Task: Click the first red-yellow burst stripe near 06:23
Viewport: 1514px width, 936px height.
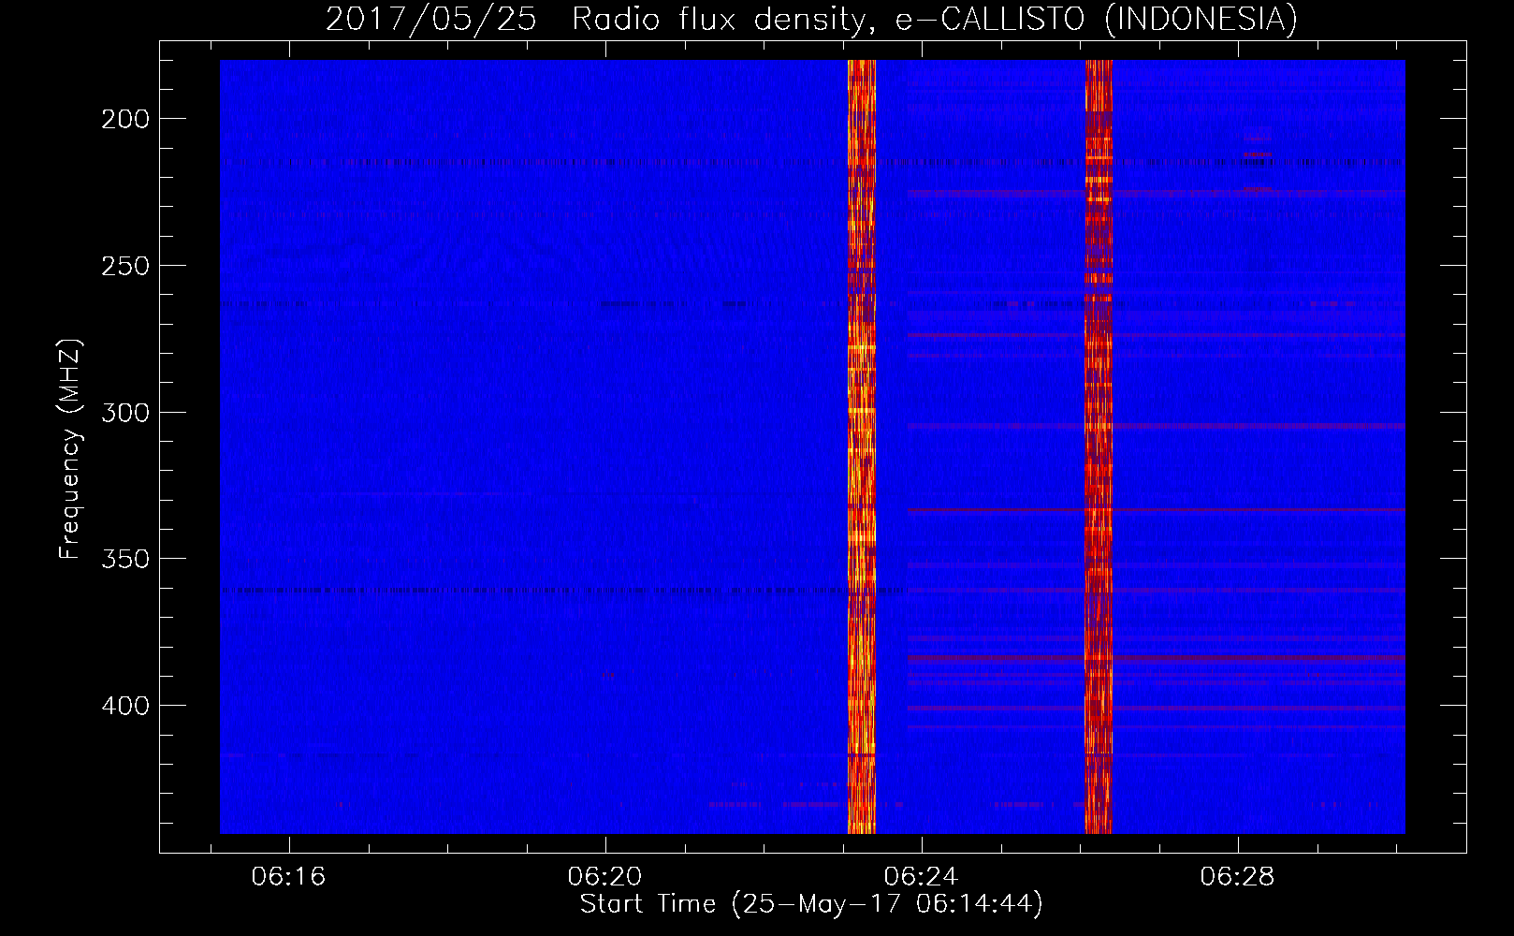Action: click(x=861, y=446)
